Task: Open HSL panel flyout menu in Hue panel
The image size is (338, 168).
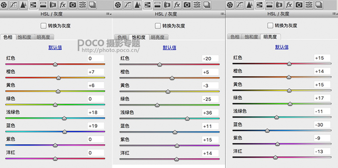Action: pos(109,14)
